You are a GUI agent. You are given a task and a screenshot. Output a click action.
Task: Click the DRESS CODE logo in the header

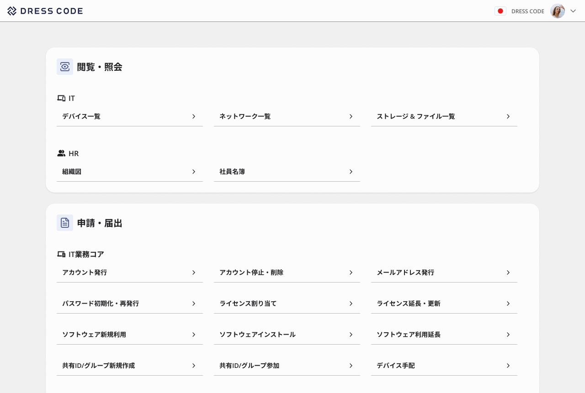[45, 10]
